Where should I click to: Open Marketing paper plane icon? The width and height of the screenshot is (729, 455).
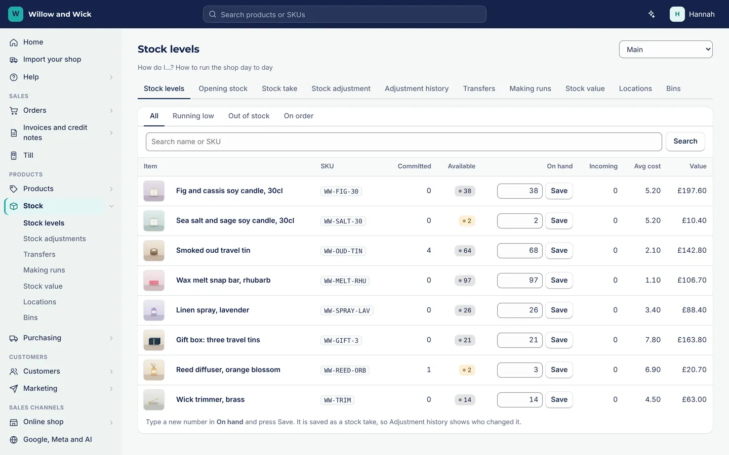point(14,389)
